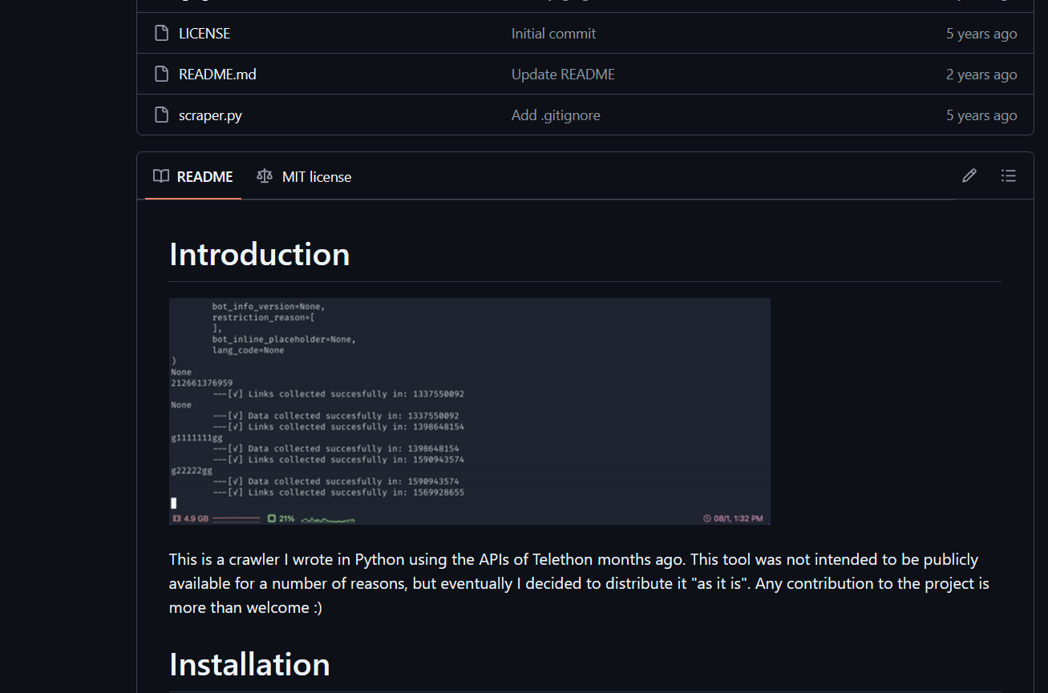The image size is (1048, 693).
Task: Edit the README using the pencil icon
Action: click(969, 175)
